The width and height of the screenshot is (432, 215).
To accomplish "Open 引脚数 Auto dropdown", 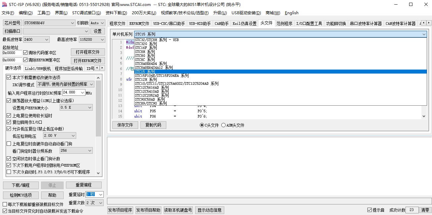I will coord(97,23).
